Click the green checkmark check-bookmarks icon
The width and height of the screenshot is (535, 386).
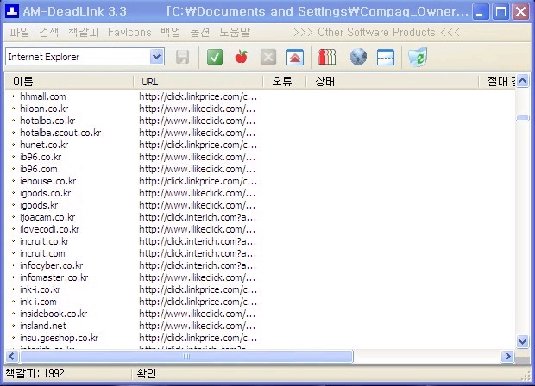215,57
